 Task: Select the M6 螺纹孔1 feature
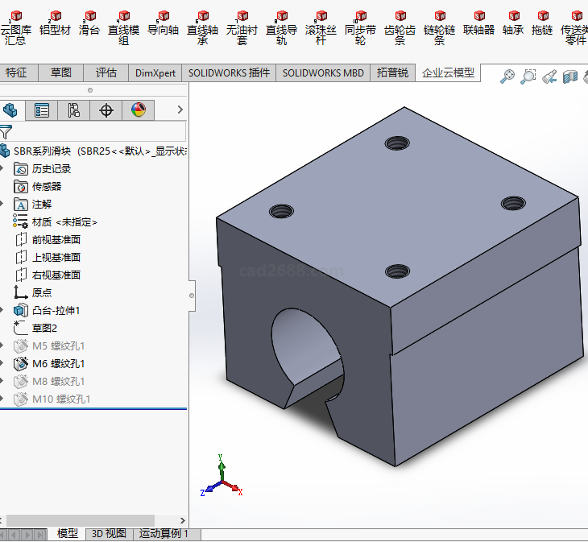[58, 364]
